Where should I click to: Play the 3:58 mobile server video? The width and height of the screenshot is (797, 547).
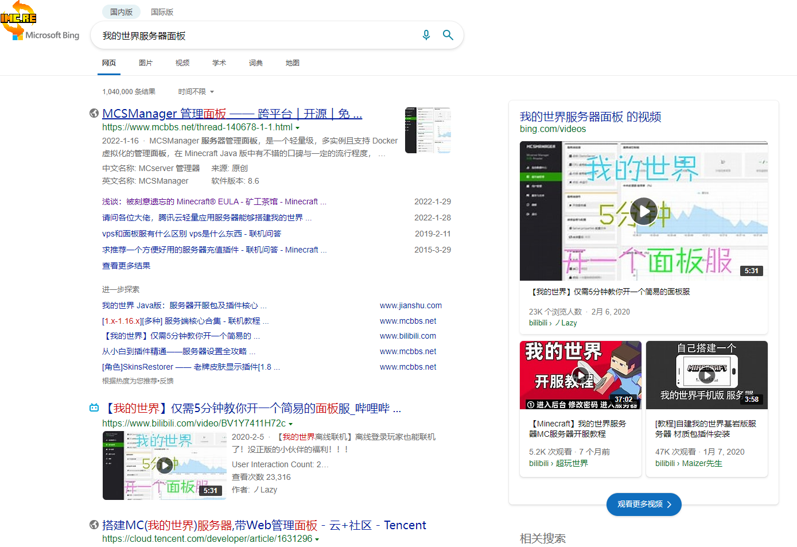[706, 375]
